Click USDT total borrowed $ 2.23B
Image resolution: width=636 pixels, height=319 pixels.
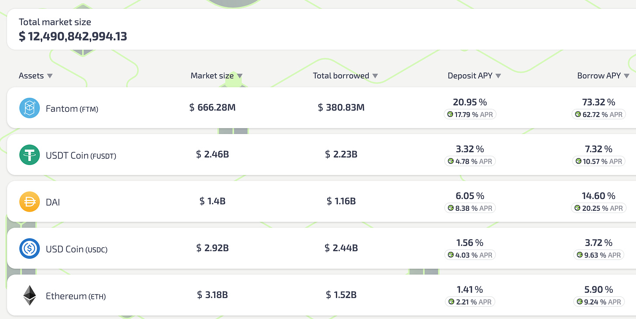pos(341,154)
